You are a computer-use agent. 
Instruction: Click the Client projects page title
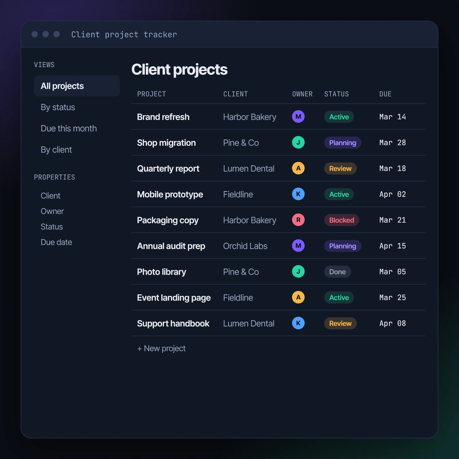pyautogui.click(x=180, y=70)
